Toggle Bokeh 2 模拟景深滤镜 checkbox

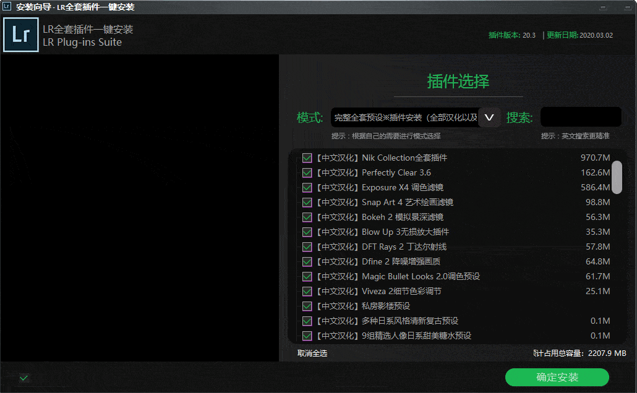click(307, 217)
